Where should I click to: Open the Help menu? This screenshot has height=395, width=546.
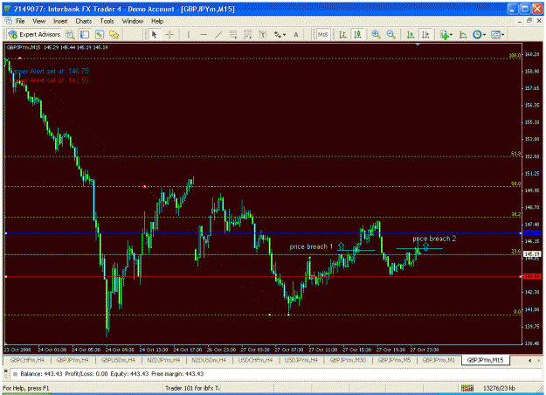(157, 21)
